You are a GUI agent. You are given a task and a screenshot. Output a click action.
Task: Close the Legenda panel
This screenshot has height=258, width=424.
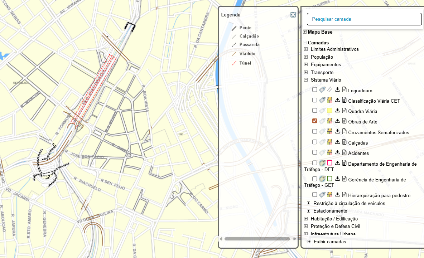pos(293,15)
